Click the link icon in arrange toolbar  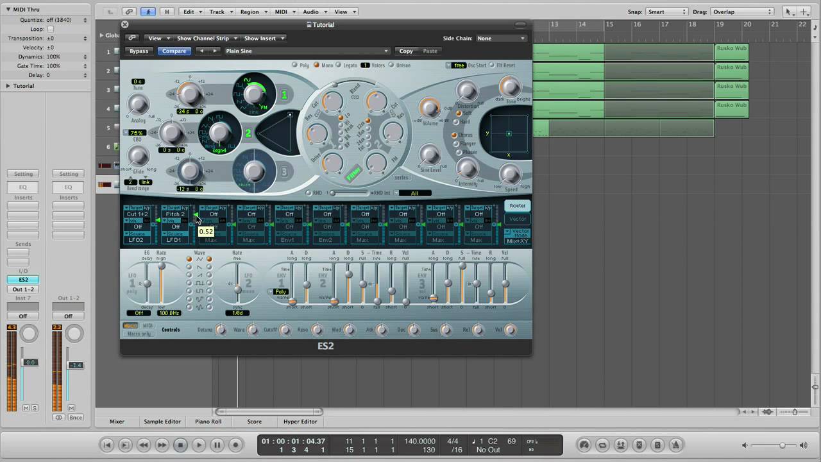130,12
